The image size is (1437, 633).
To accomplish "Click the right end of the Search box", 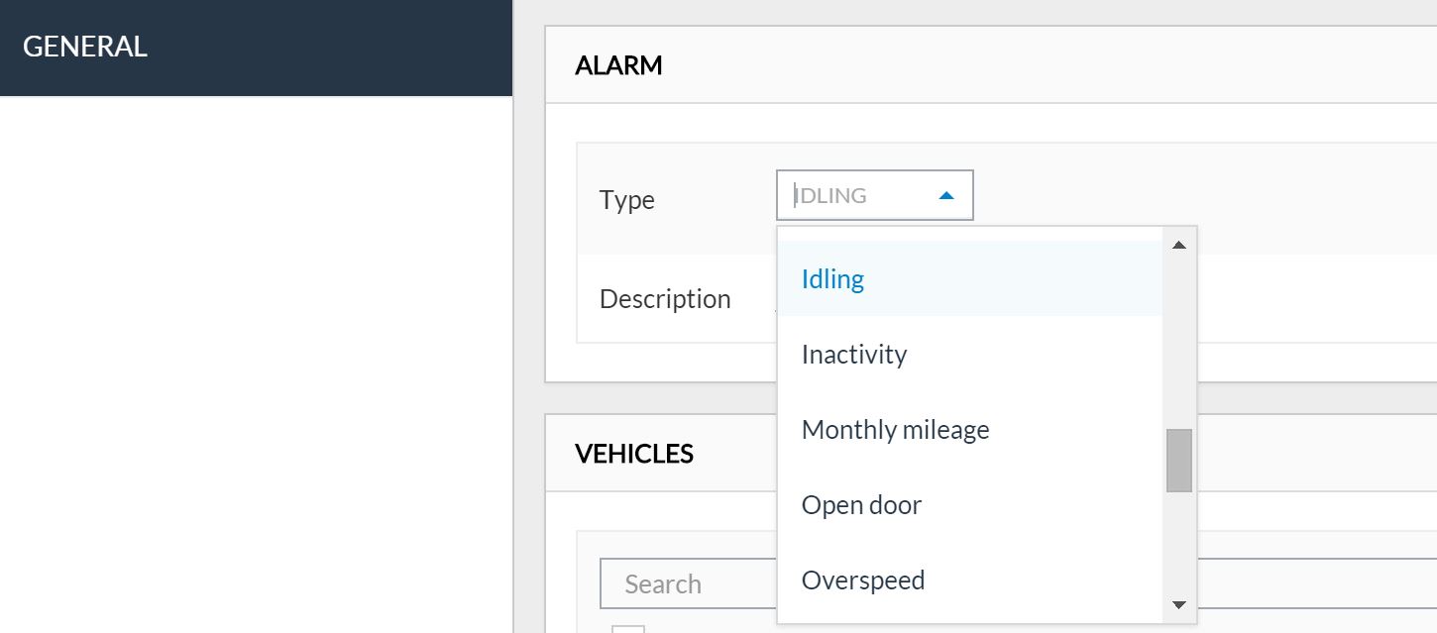I will [1407, 584].
